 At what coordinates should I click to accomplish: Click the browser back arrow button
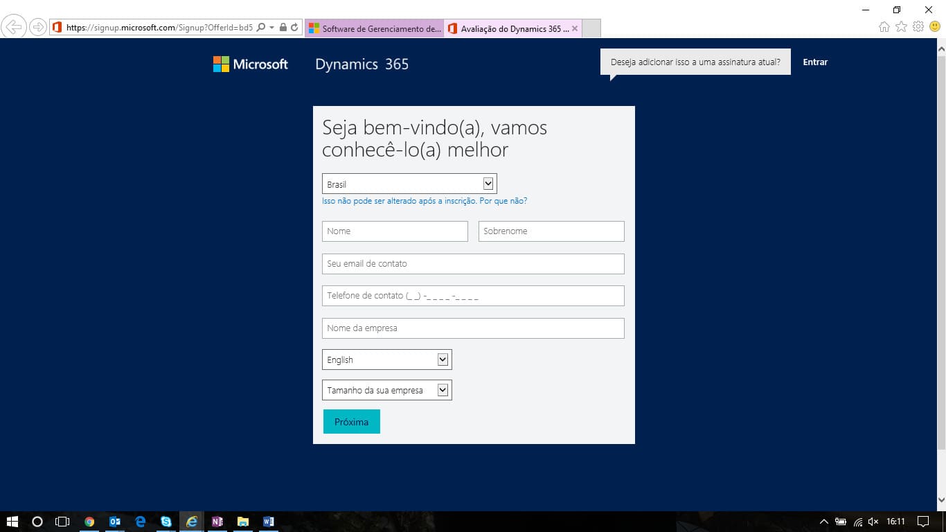click(x=14, y=28)
